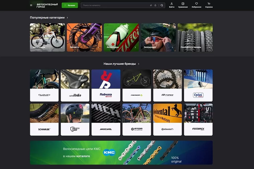
Task: Click the search filter settings icon
Action: (151, 5)
